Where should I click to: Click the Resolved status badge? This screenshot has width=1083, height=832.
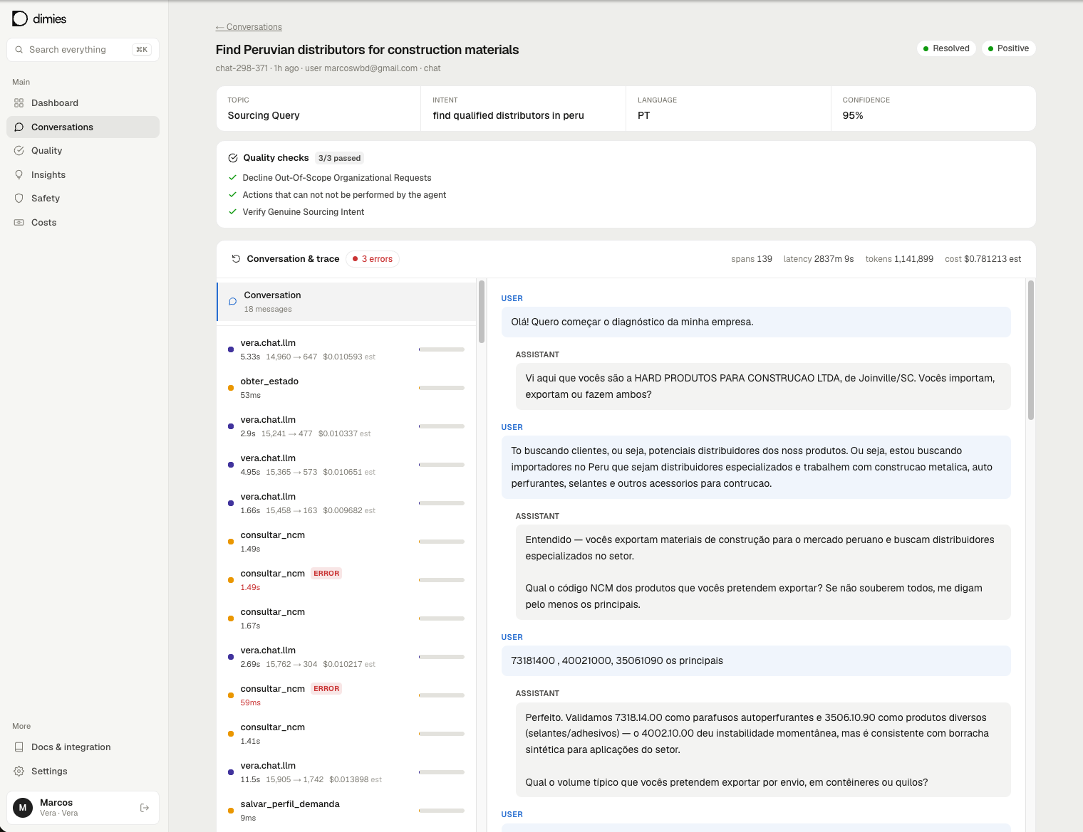(946, 48)
